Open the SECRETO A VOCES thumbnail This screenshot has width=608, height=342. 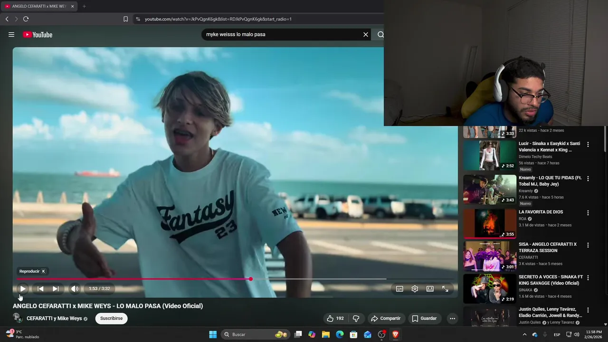[x=489, y=288]
